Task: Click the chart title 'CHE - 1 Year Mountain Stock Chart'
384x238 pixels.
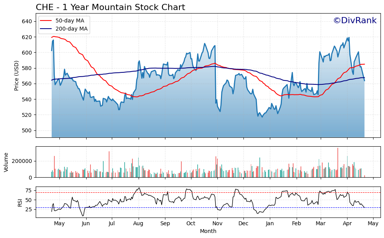Action: [x=110, y=7]
